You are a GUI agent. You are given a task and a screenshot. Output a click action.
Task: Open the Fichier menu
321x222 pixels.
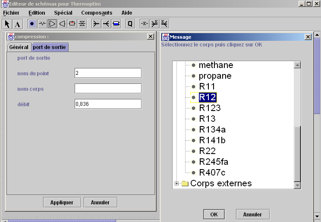pos(11,13)
